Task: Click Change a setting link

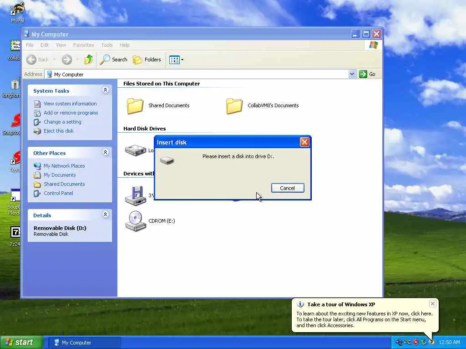Action: (62, 122)
